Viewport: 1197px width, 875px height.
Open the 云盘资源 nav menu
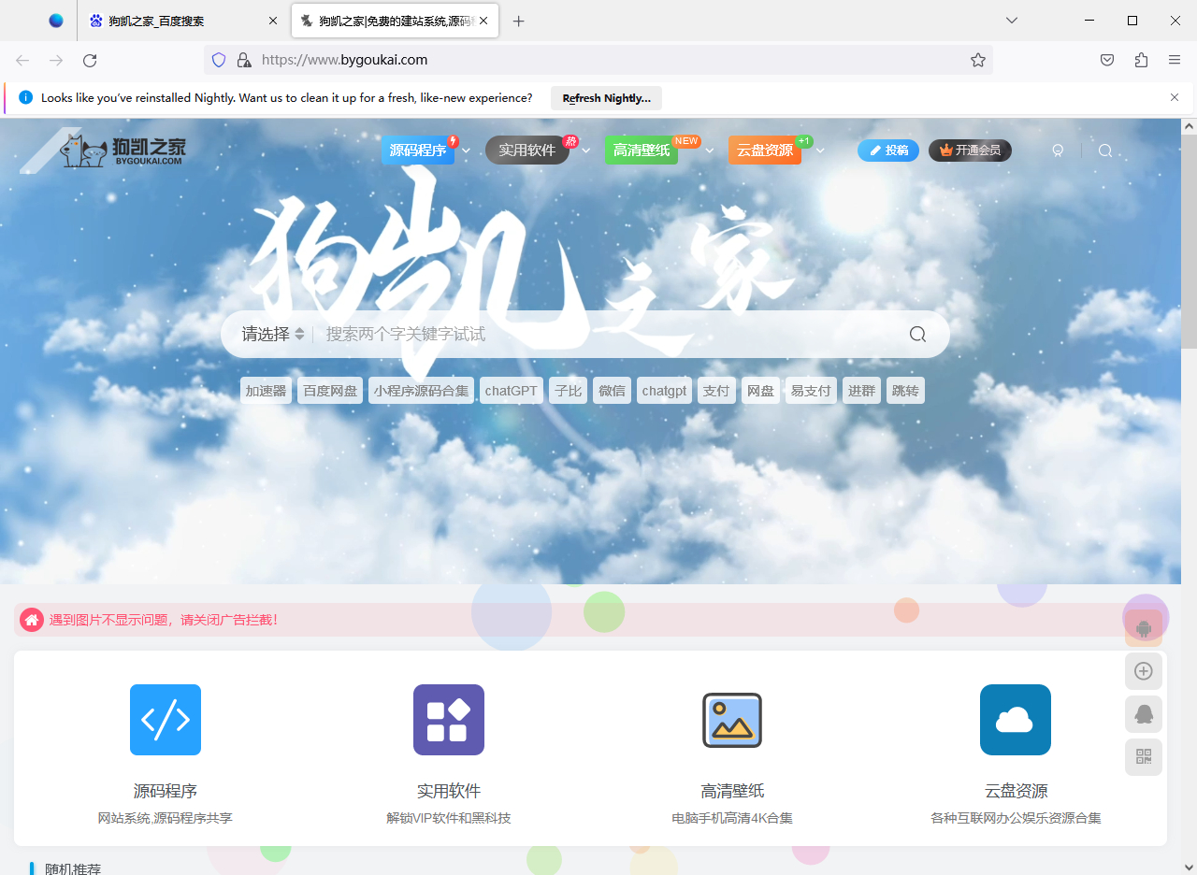click(x=765, y=151)
